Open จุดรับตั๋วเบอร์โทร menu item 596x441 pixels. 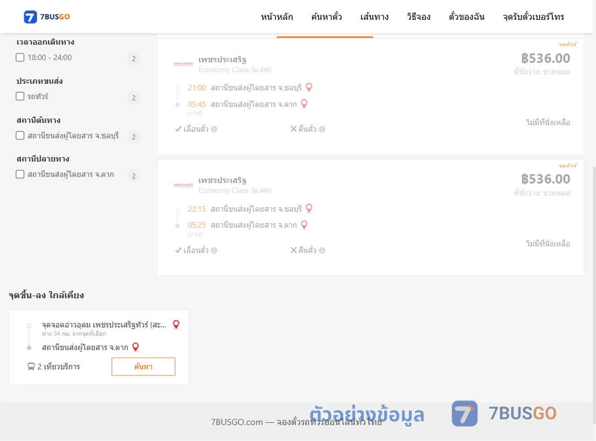533,17
